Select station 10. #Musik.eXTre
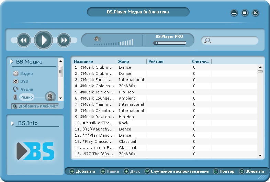270x182 pixels. pos(165,123)
